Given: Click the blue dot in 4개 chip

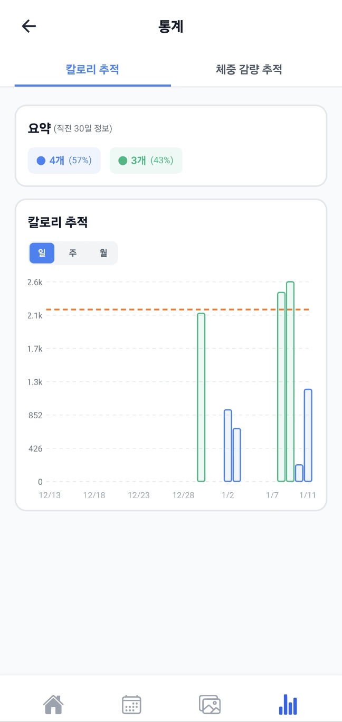Looking at the screenshot, I should 41,161.
